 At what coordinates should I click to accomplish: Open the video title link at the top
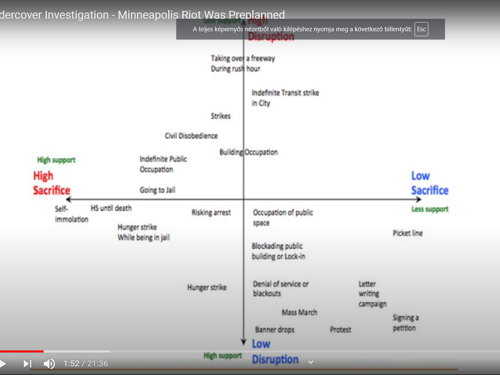(x=142, y=15)
